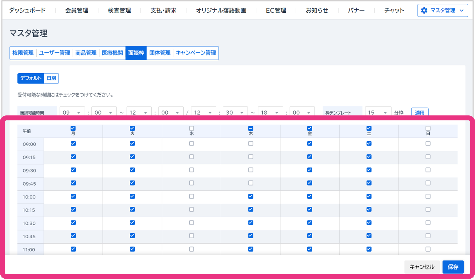Expand the 18 end hour dropdown
The height and width of the screenshot is (279, 475).
click(x=270, y=113)
